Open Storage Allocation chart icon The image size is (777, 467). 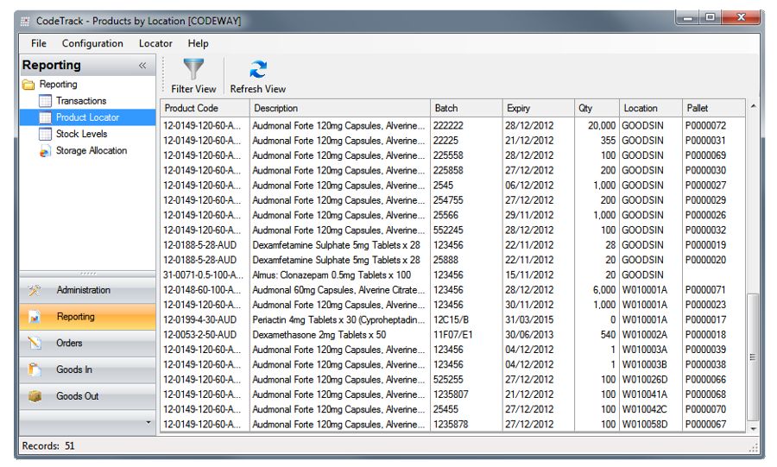46,151
